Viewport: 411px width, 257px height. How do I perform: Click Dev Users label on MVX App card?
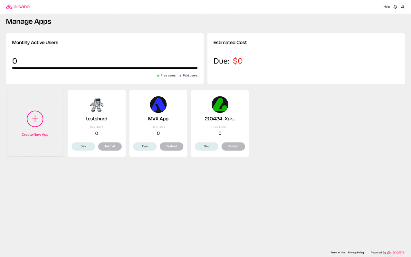pos(158,127)
